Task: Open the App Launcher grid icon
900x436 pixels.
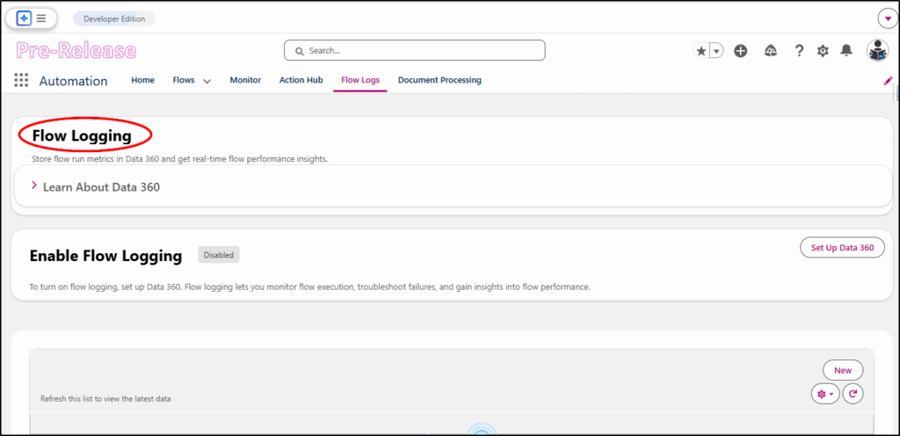Action: point(21,81)
